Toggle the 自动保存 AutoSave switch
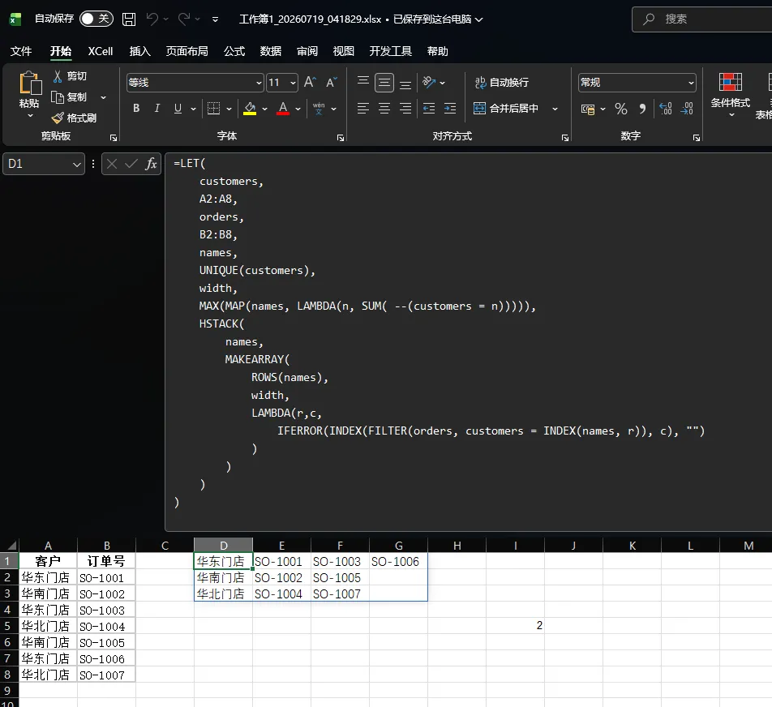Screen dimensions: 772x707 (96, 19)
